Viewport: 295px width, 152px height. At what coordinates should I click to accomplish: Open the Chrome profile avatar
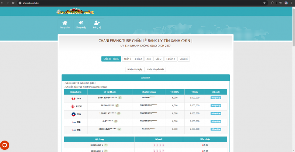[x=286, y=3]
